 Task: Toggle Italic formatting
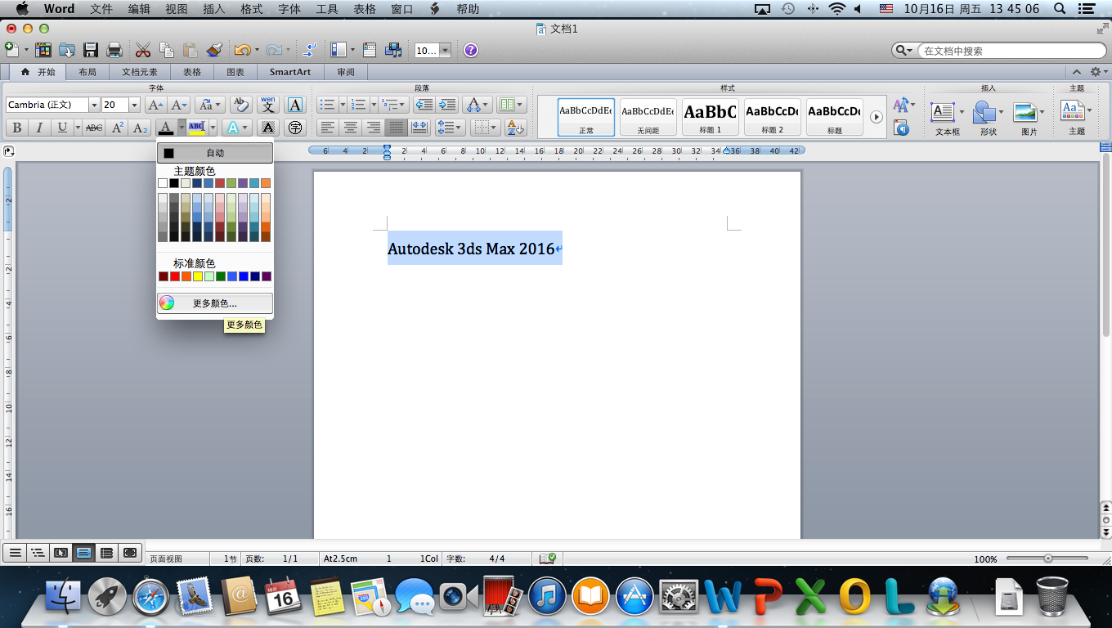tap(39, 128)
